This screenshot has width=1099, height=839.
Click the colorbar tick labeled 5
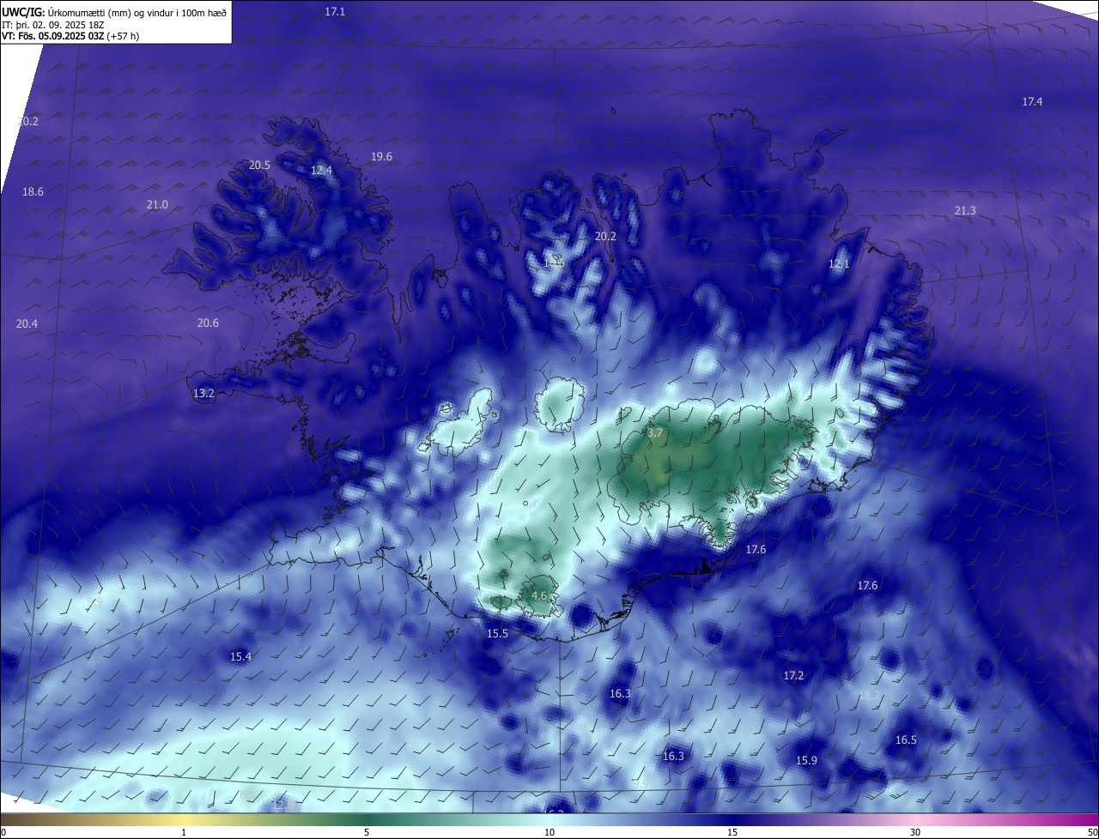pyautogui.click(x=367, y=832)
